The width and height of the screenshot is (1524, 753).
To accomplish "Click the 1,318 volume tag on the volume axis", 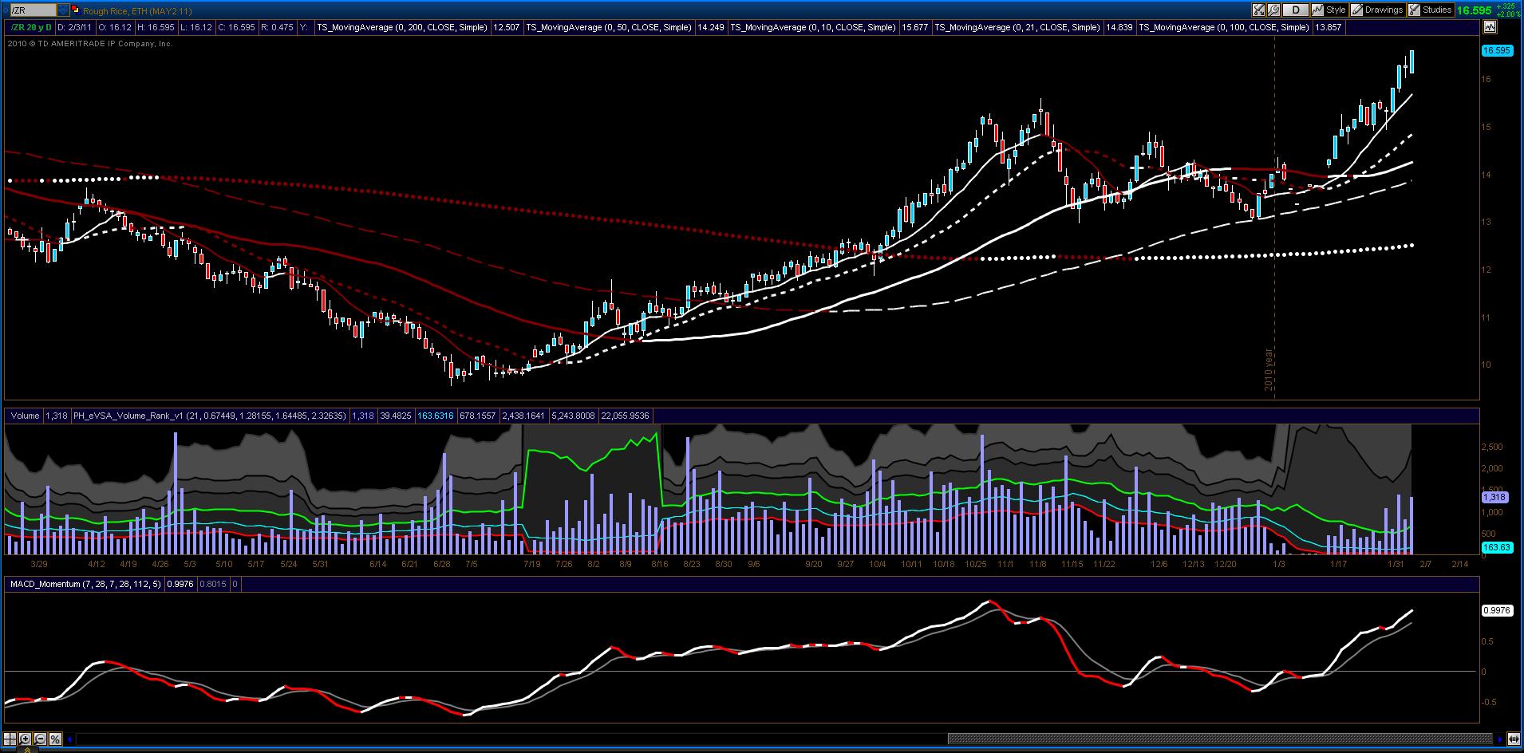I will (1494, 497).
